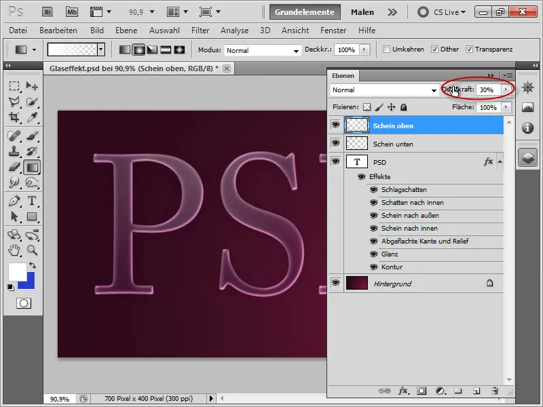Collapse PSD layer effects list
This screenshot has width=543, height=407.
(500, 161)
